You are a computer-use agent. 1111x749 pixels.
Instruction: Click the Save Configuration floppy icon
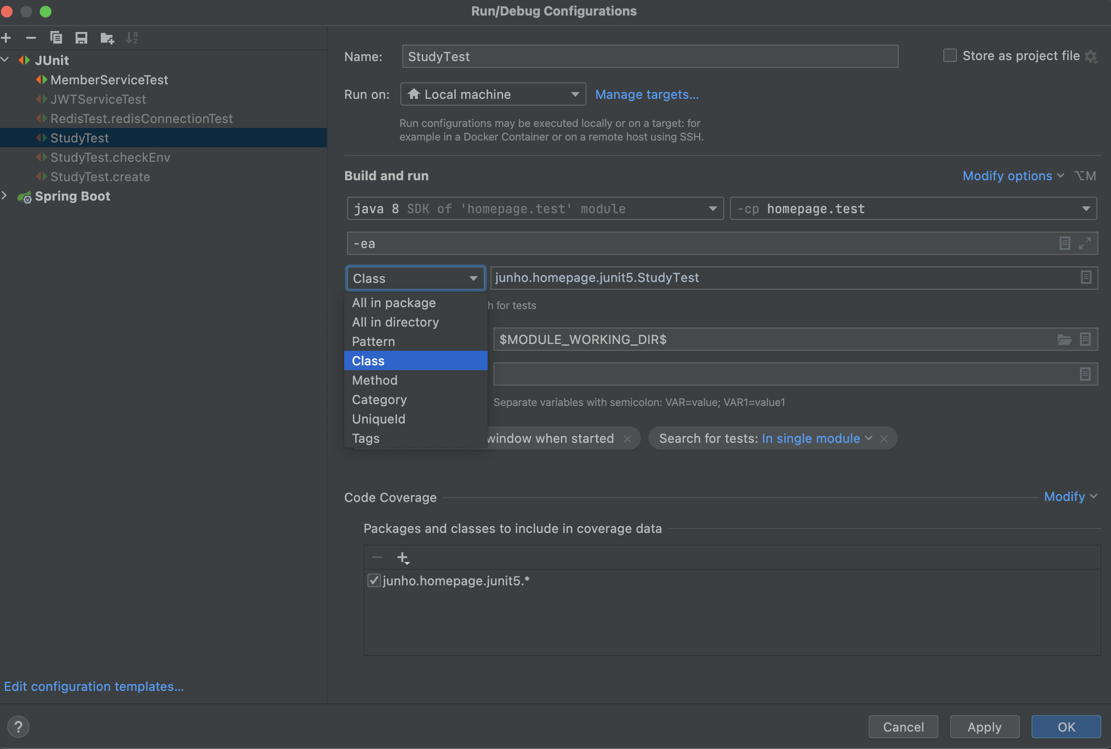[x=81, y=38]
